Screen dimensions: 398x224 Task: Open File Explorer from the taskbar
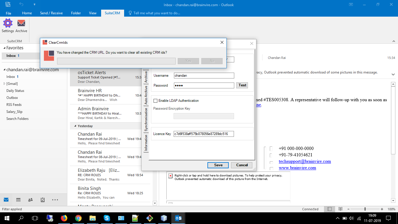click(92, 218)
